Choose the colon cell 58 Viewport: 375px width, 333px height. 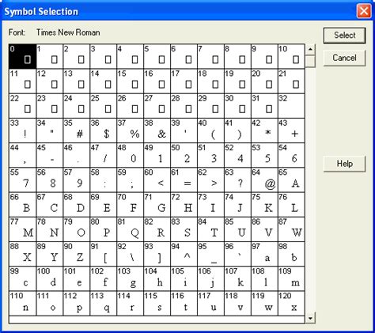coord(104,180)
